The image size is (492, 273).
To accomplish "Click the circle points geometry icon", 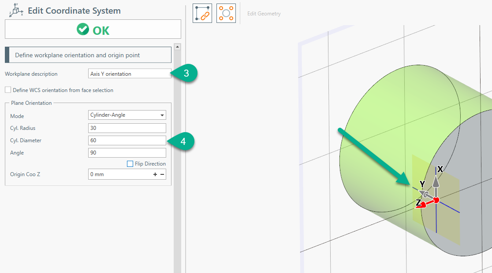I will coord(226,13).
